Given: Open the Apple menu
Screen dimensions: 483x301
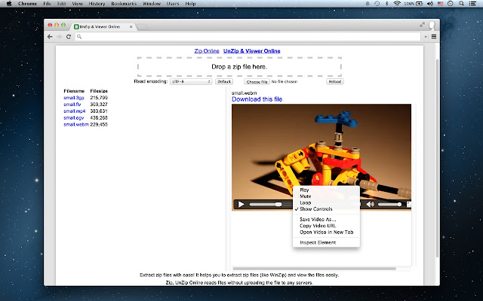Looking at the screenshot, I should point(9,4).
